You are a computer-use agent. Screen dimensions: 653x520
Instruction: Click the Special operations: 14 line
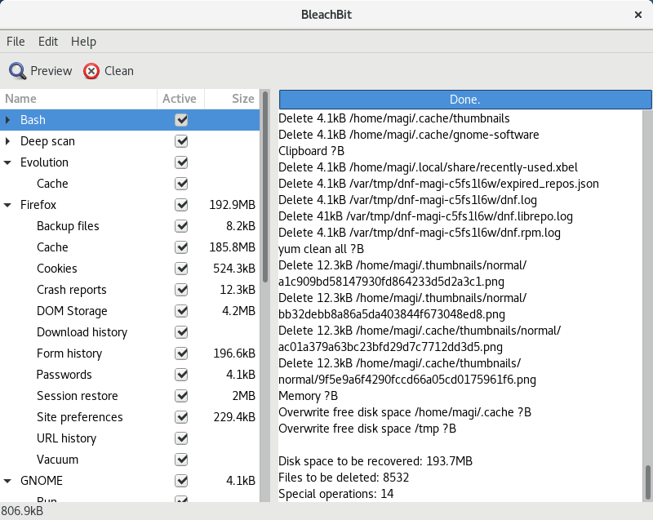pyautogui.click(x=335, y=494)
